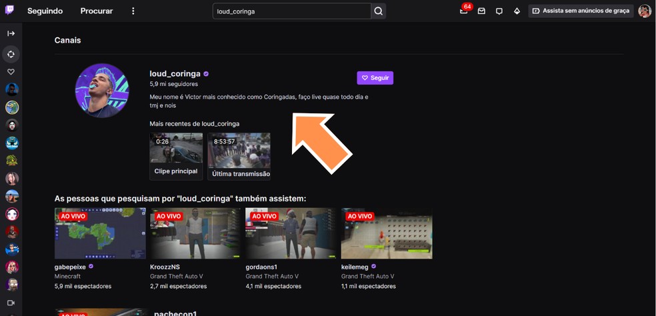Image resolution: width=656 pixels, height=316 pixels.
Task: Click the KroozzNS channel name
Action: [165, 267]
